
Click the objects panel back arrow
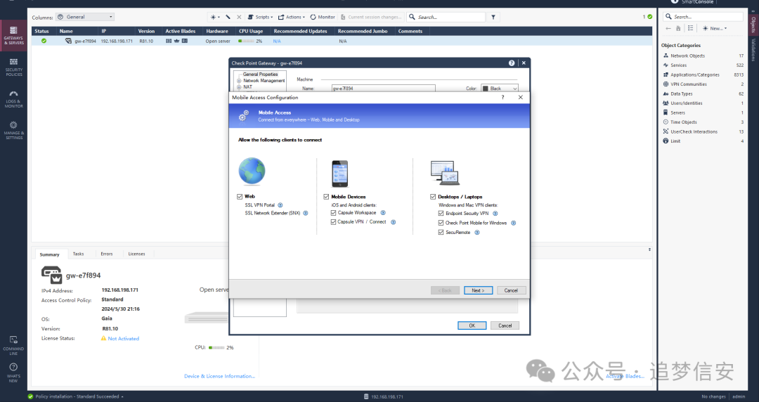click(x=668, y=29)
